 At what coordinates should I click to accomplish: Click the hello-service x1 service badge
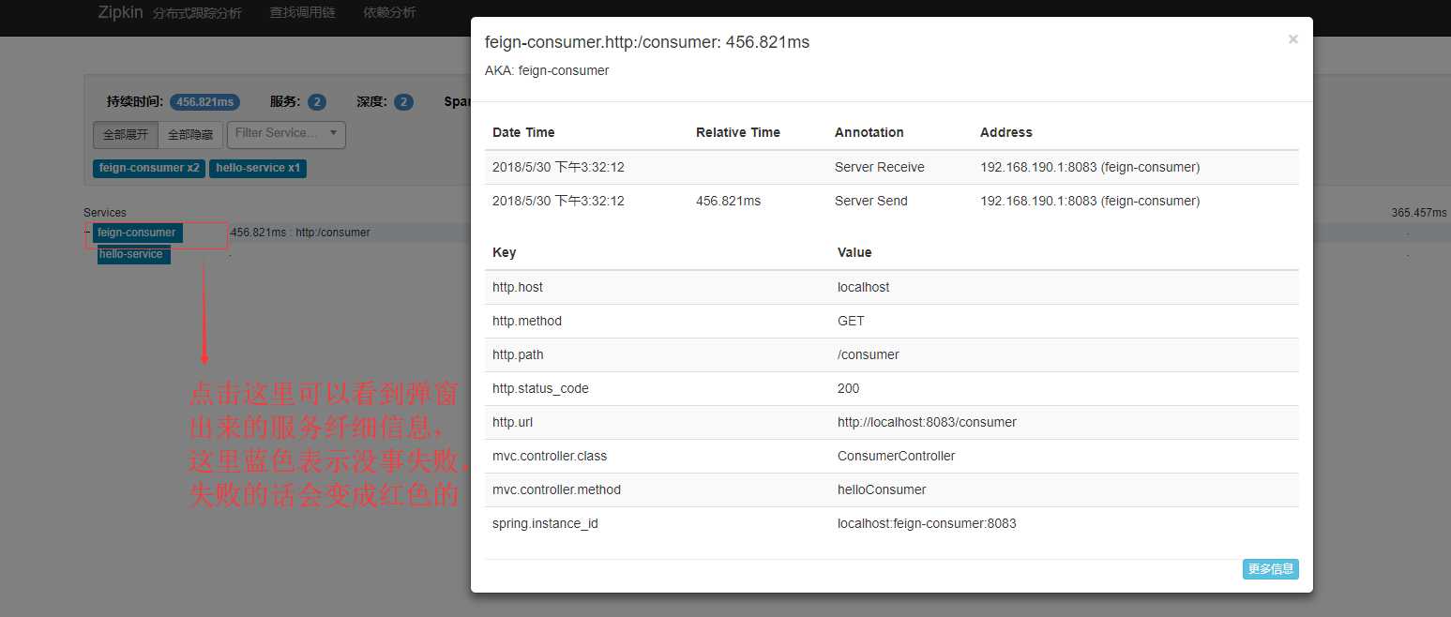(257, 169)
